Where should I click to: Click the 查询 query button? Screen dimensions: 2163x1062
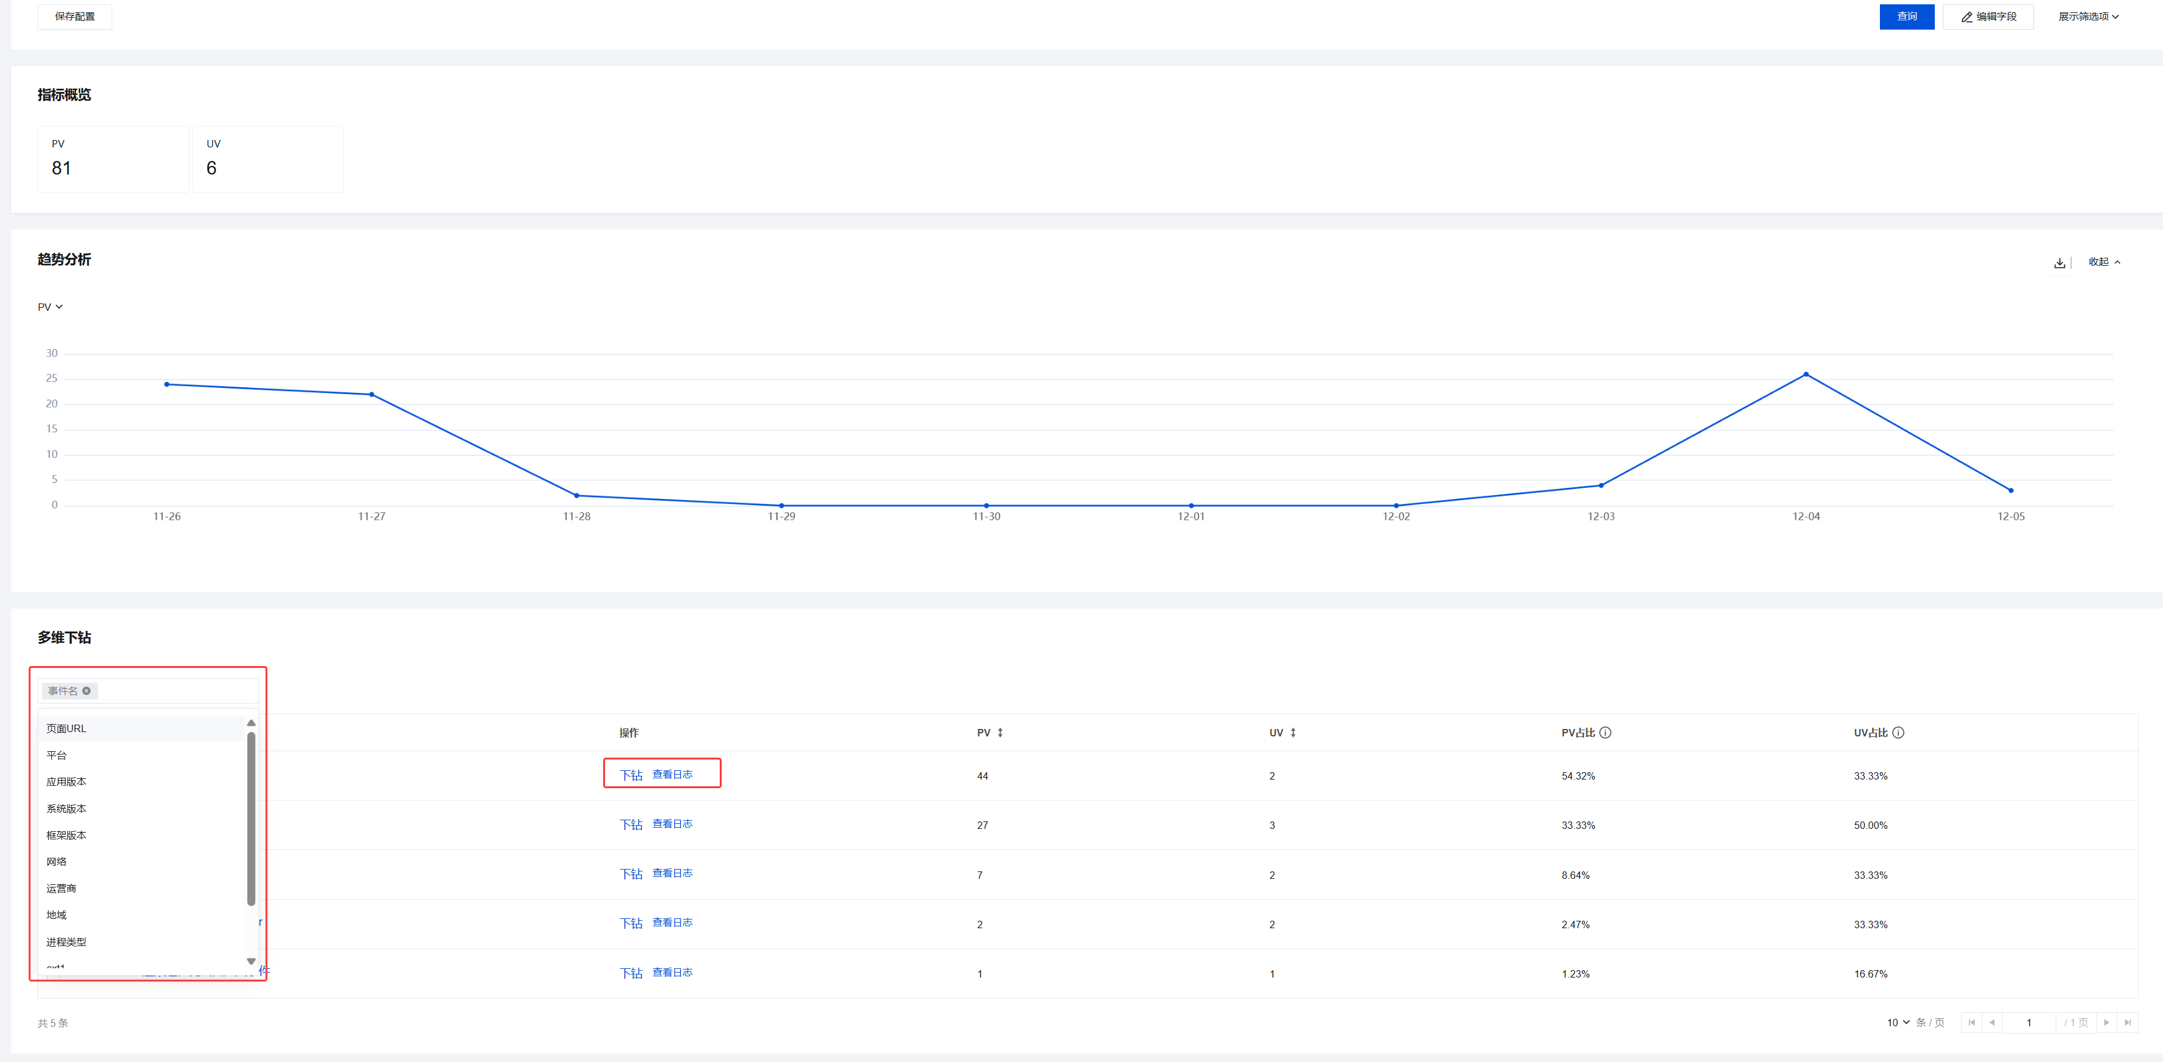[1906, 17]
